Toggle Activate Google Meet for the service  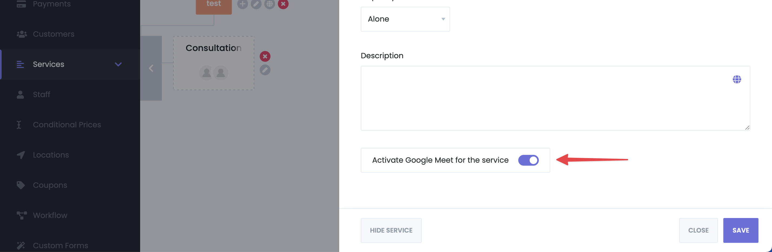coord(528,160)
